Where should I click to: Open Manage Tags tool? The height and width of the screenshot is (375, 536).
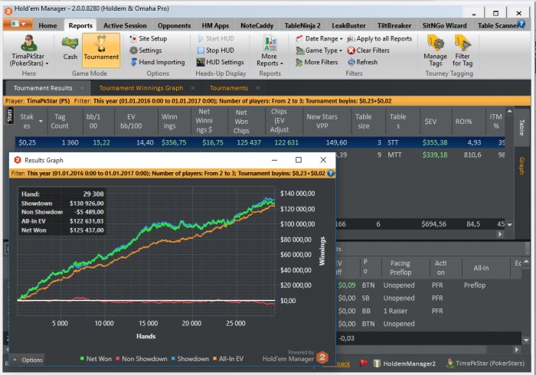(435, 50)
